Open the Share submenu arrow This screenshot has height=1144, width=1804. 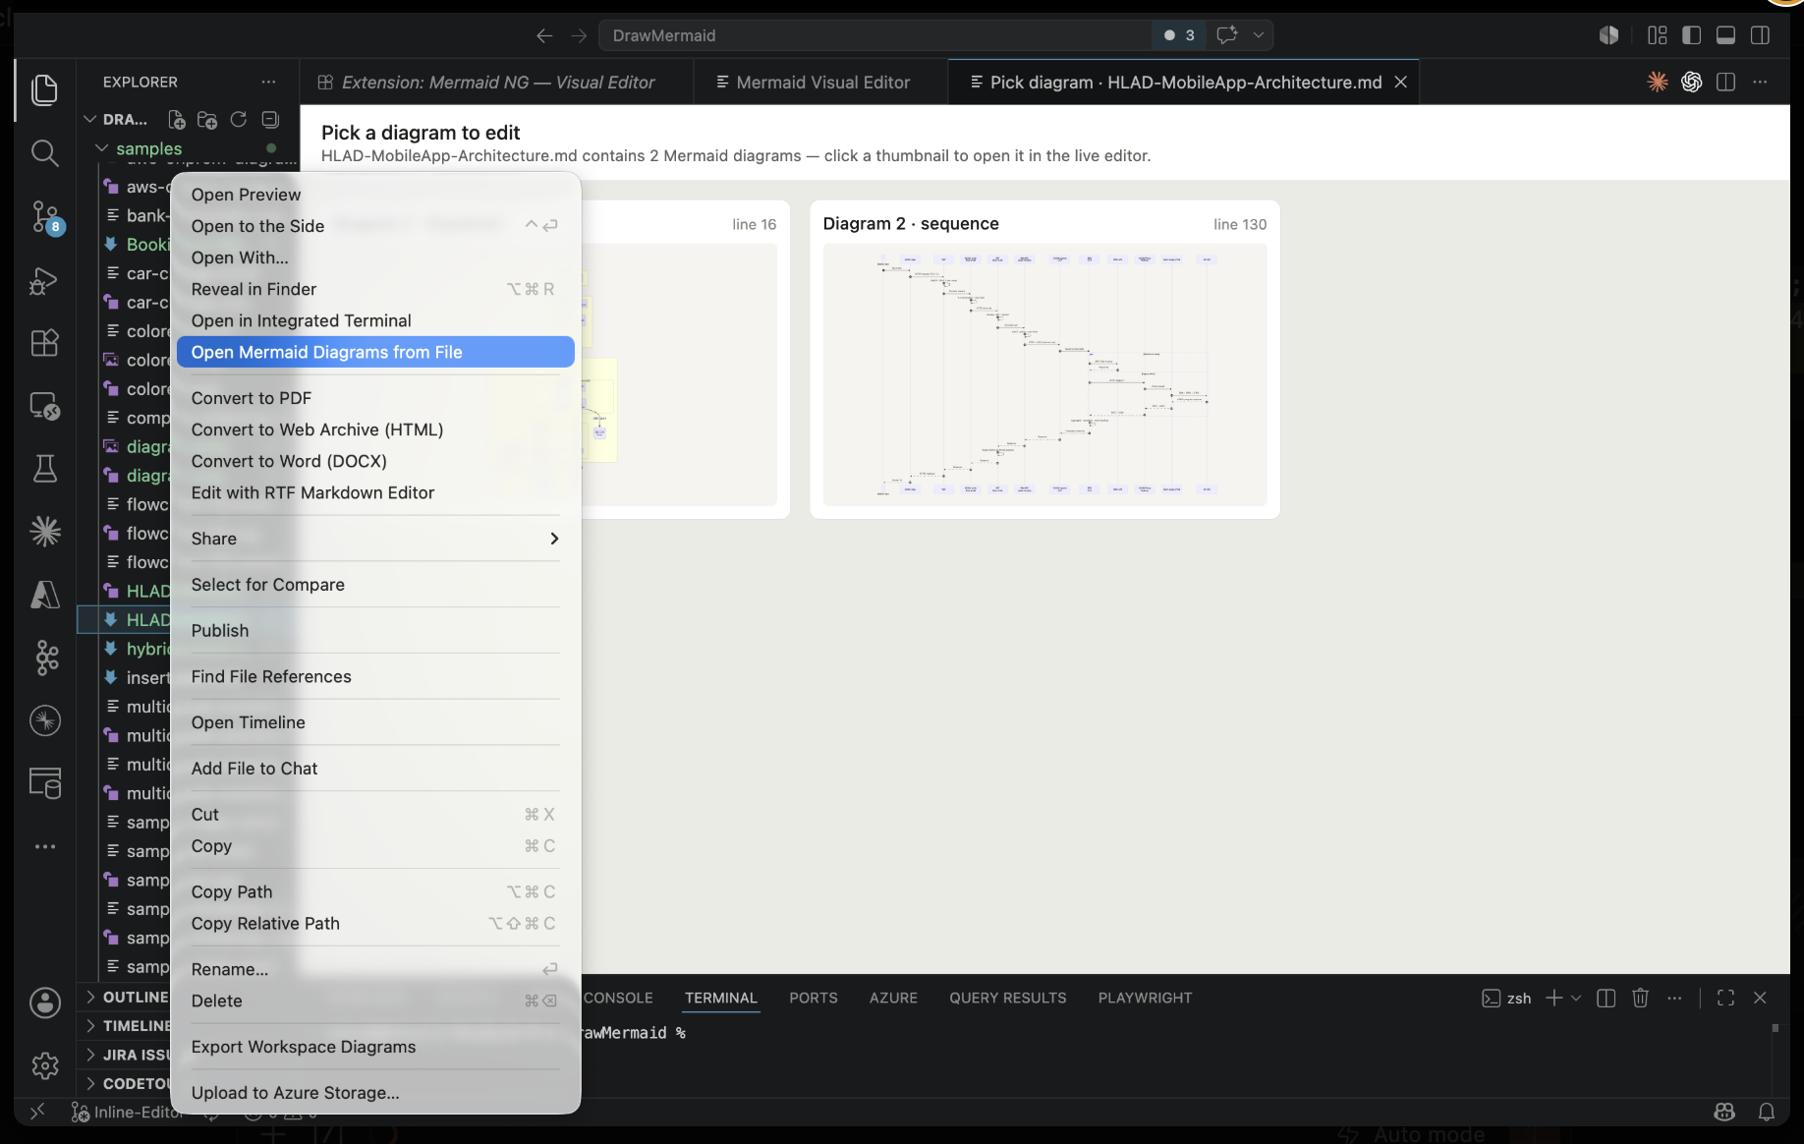[554, 539]
